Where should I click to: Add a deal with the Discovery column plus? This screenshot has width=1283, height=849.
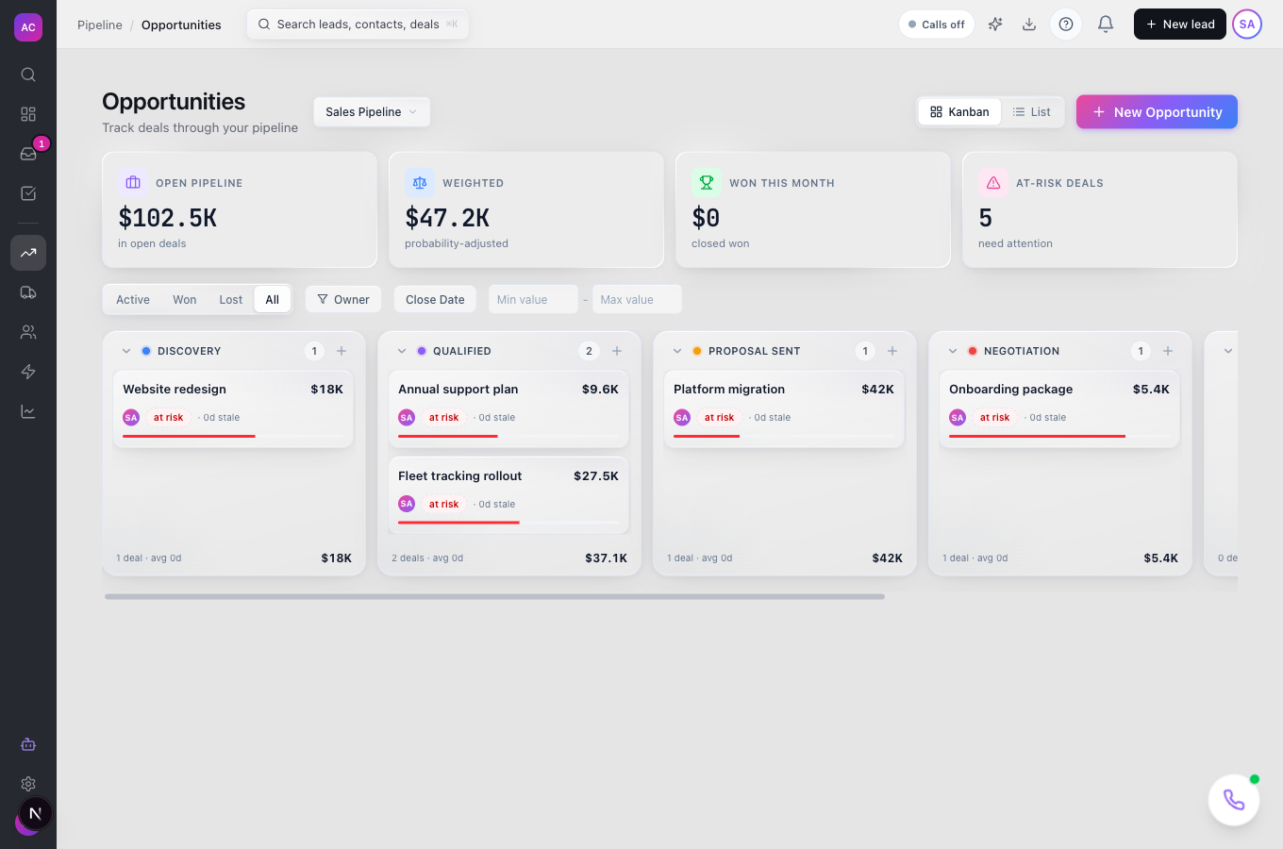pyautogui.click(x=342, y=351)
